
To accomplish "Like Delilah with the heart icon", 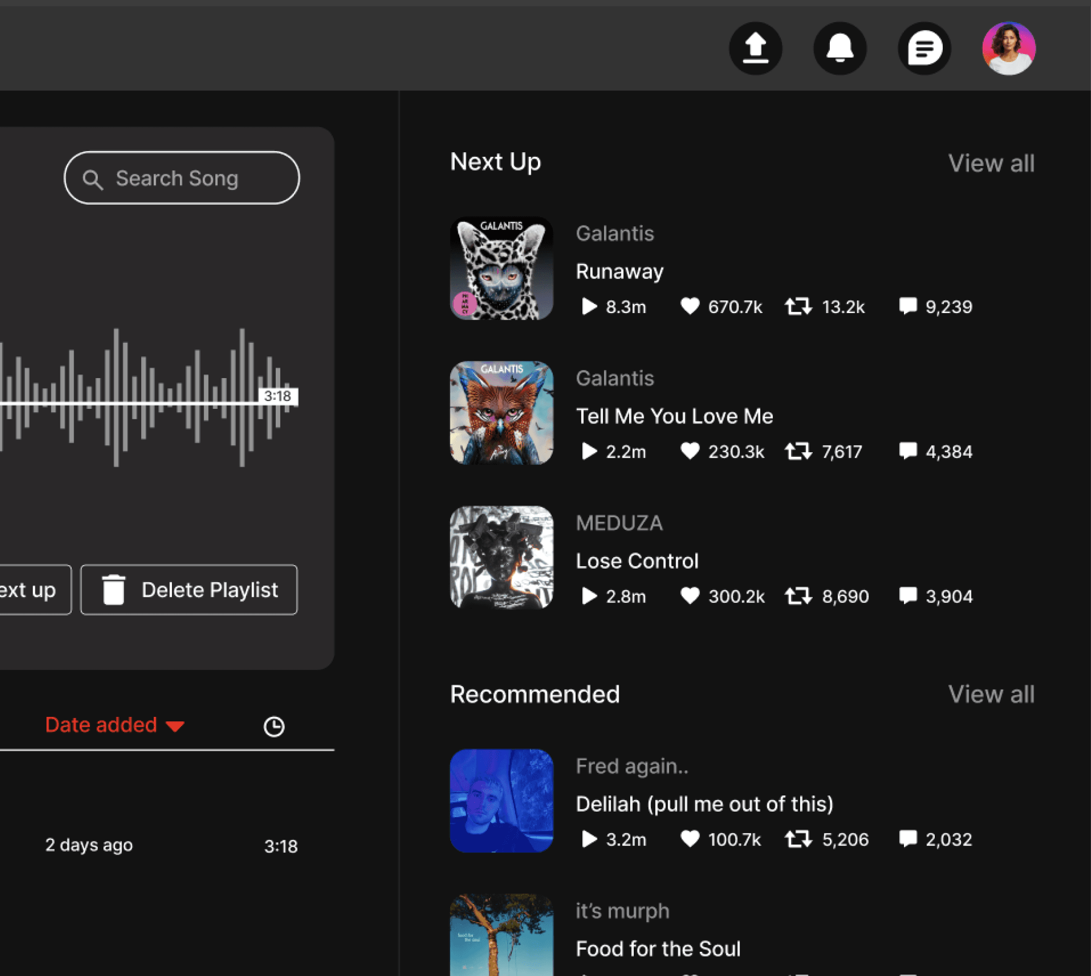I will click(690, 839).
